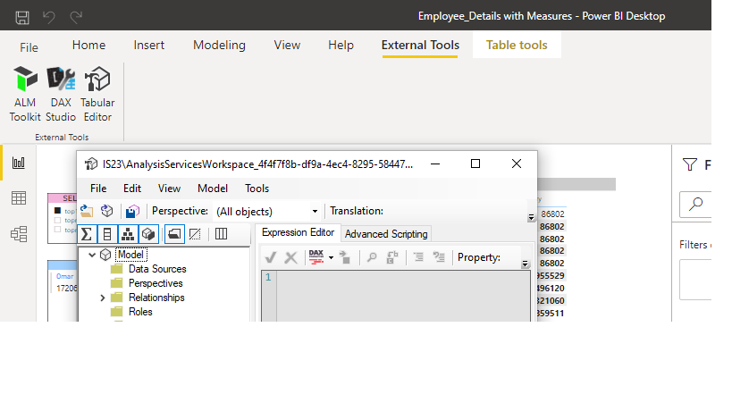This screenshot has height=411, width=732.
Task: Open Expression Editor toolbar overflow arrow
Action: coord(526,264)
